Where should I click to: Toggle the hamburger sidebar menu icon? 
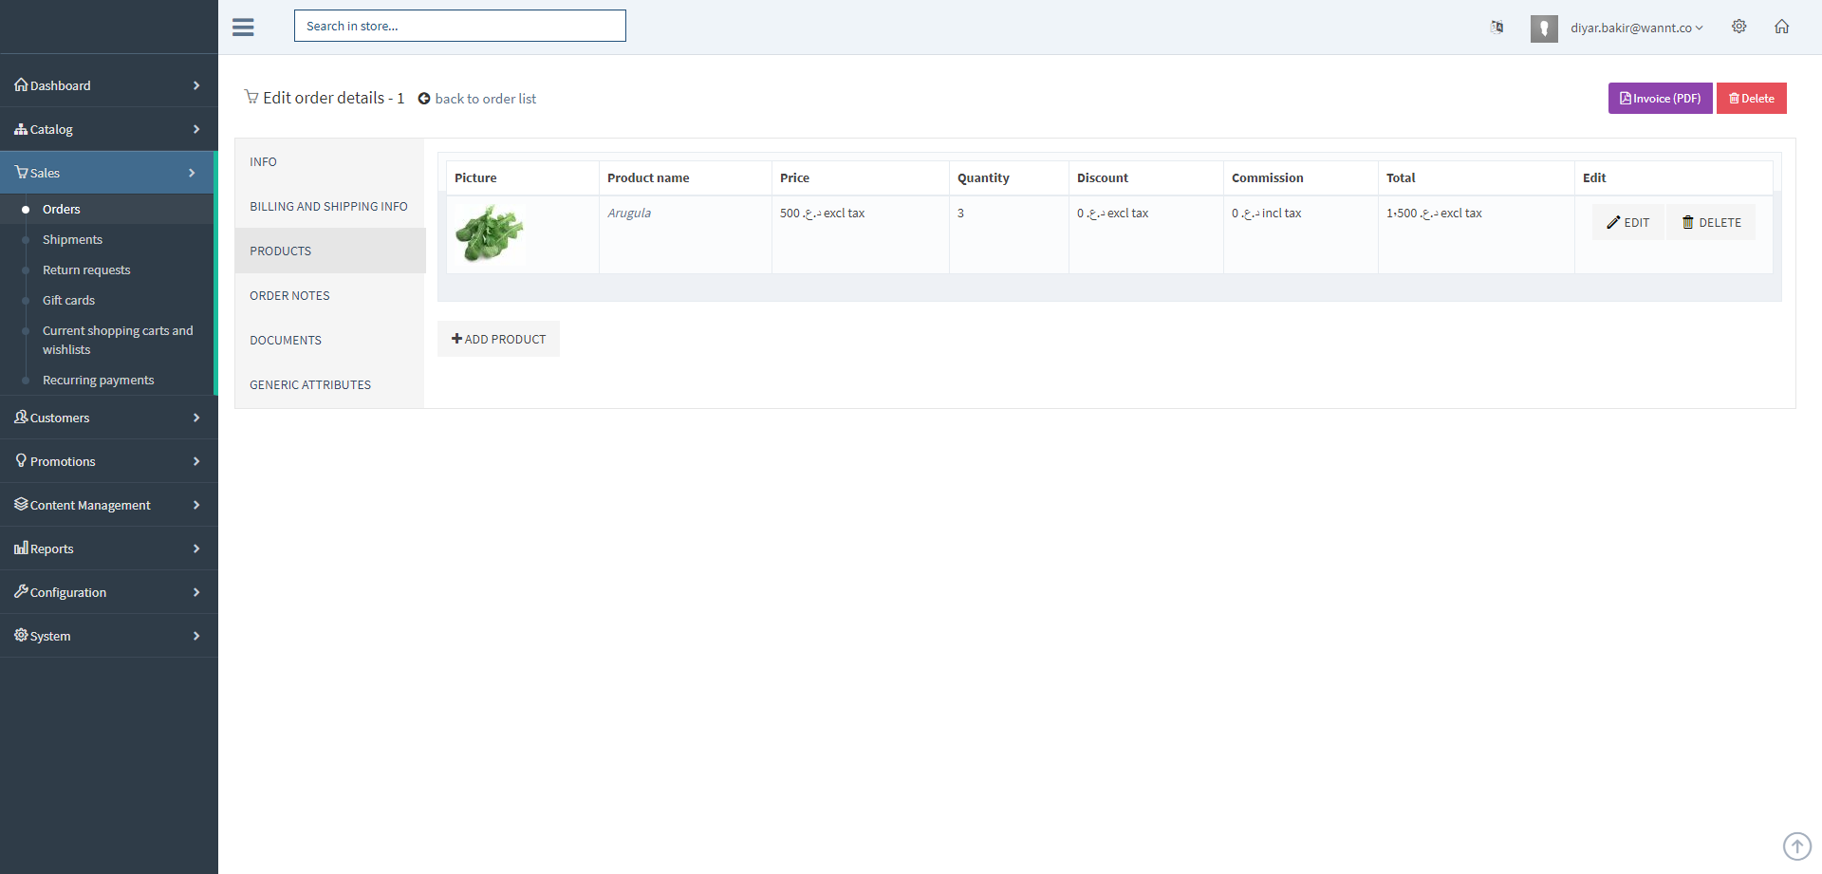click(x=243, y=28)
